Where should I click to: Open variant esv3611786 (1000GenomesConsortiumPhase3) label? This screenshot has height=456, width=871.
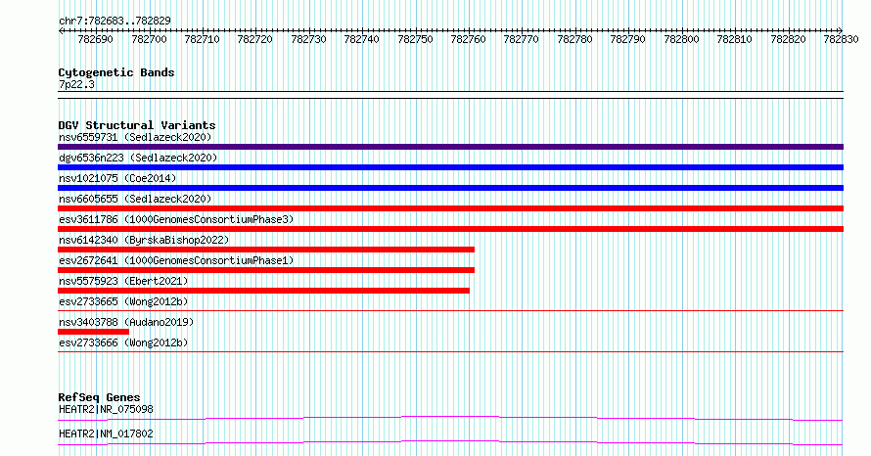pos(176,219)
